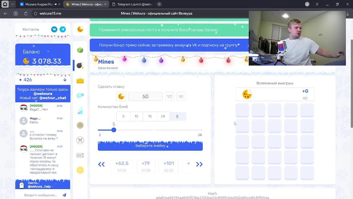Viewport: 353px width, 199px height.
Task: Mute the Музыка Андрея tab's speaker icon
Action: point(56,4)
